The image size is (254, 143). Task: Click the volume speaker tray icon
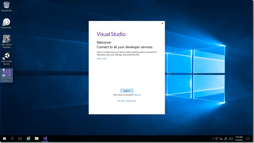tap(221, 139)
